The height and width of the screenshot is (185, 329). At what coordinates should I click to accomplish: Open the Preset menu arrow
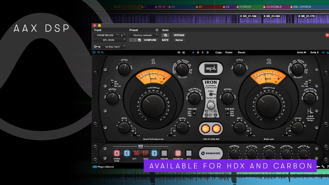pyautogui.click(x=157, y=30)
